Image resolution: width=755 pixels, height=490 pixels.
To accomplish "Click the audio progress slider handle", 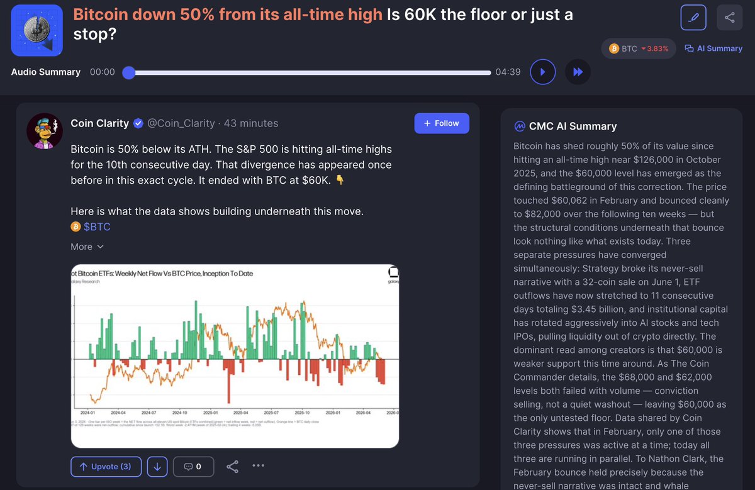I will point(129,72).
